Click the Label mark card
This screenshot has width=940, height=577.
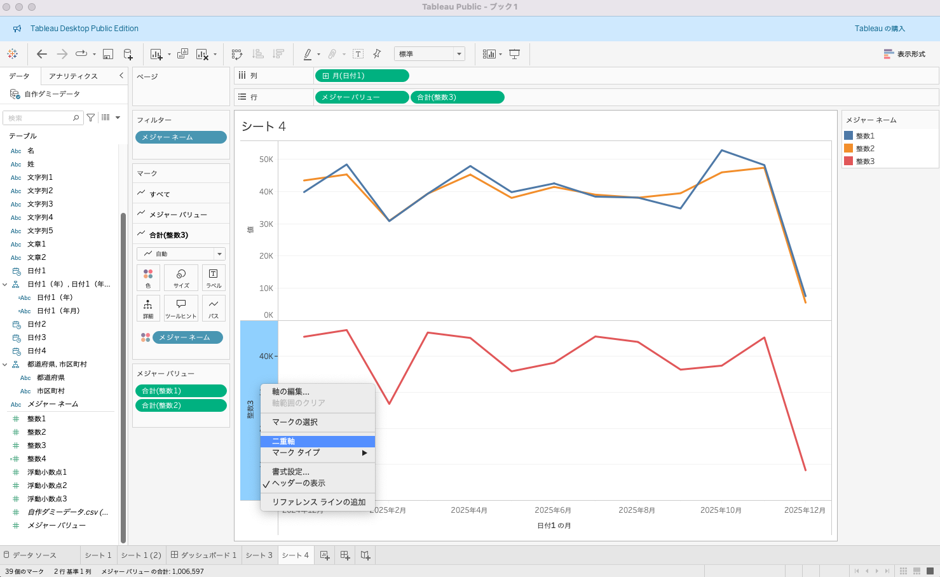[214, 277]
